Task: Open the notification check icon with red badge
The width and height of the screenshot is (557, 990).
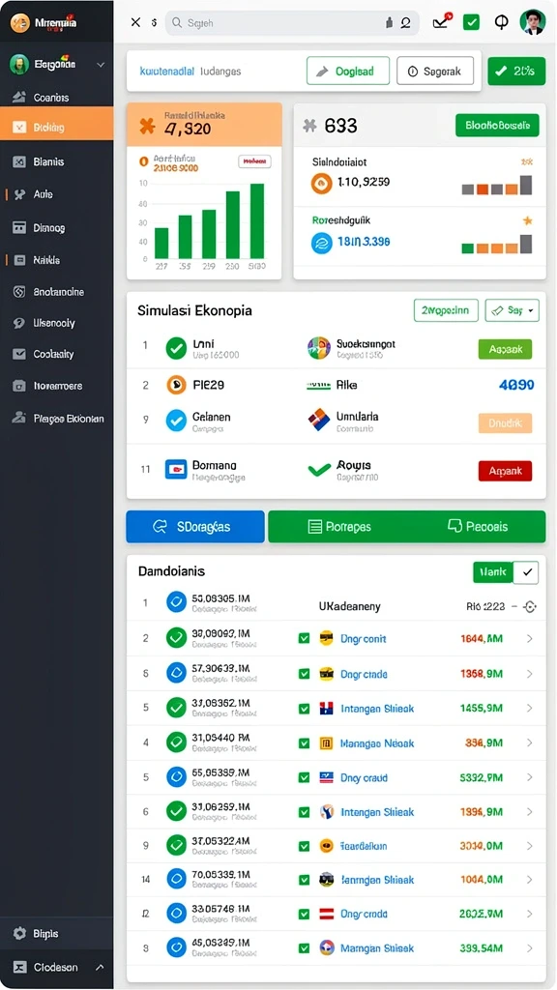Action: click(441, 22)
